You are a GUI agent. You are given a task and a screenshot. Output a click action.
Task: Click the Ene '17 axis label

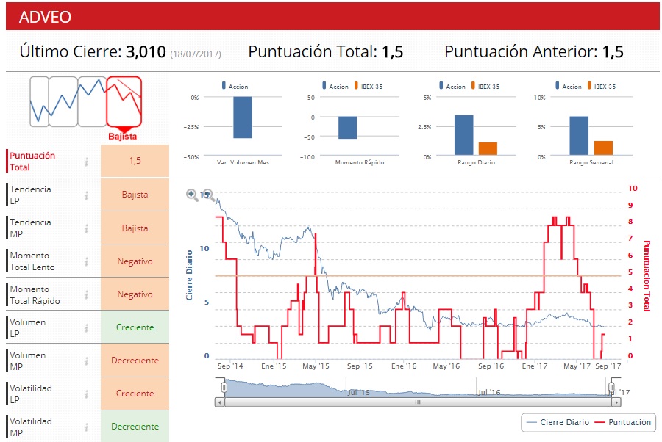[535, 366]
